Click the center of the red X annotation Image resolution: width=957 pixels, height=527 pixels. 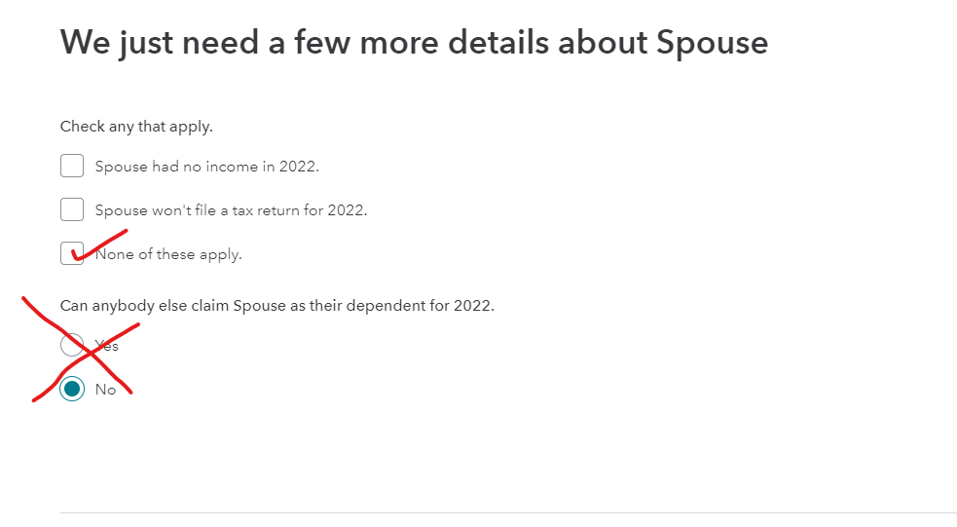pyautogui.click(x=91, y=353)
